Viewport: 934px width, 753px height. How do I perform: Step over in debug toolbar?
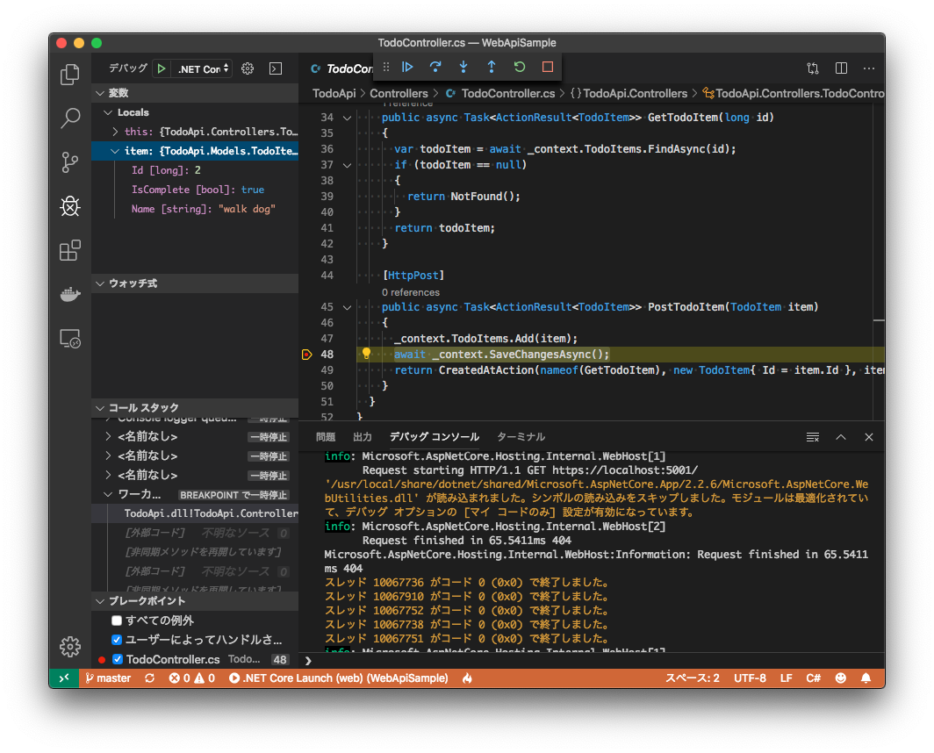tap(435, 67)
